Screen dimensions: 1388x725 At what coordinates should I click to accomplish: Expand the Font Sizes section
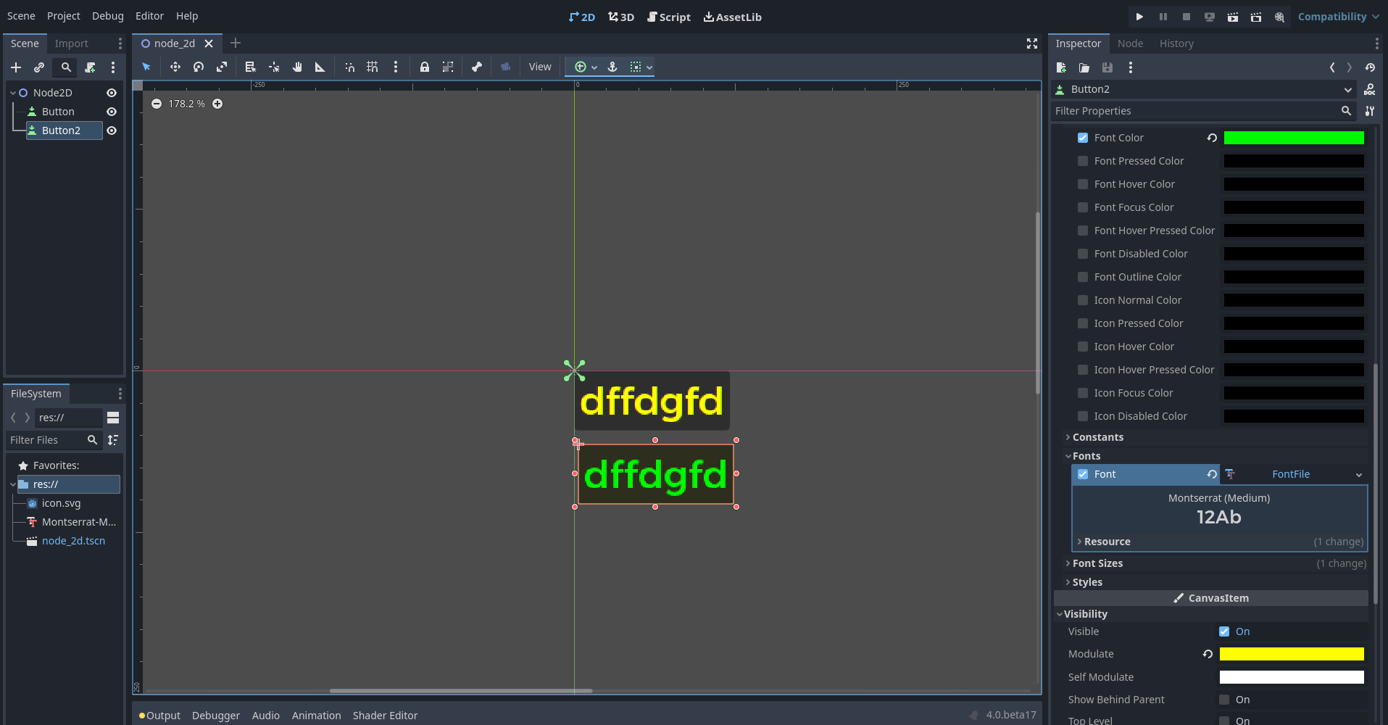(x=1097, y=563)
